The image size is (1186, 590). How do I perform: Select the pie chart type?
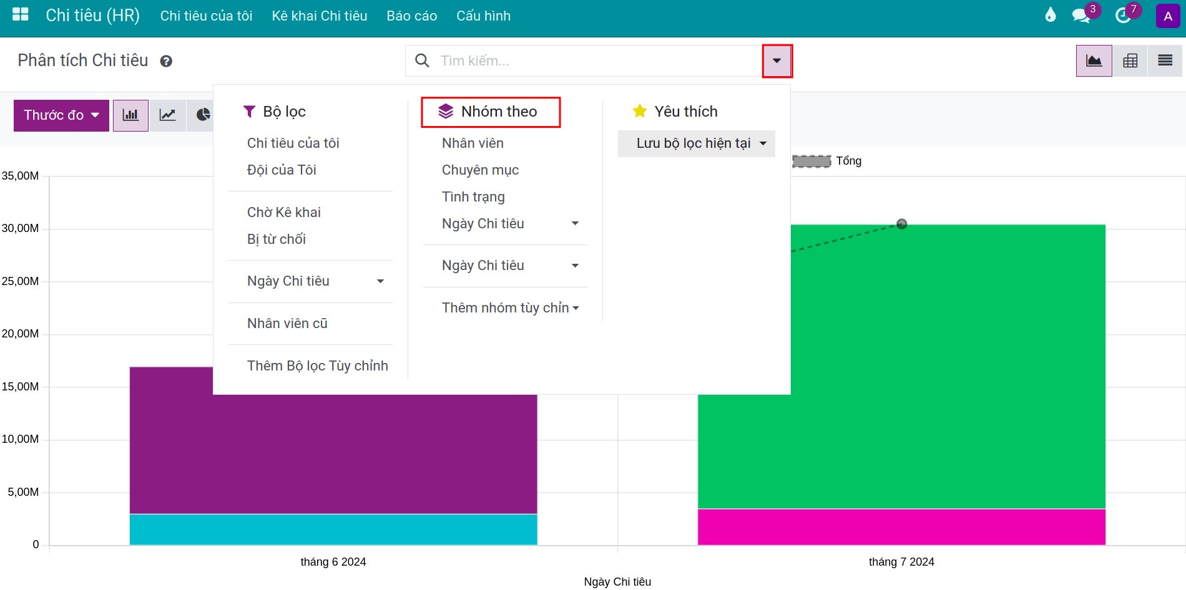202,115
